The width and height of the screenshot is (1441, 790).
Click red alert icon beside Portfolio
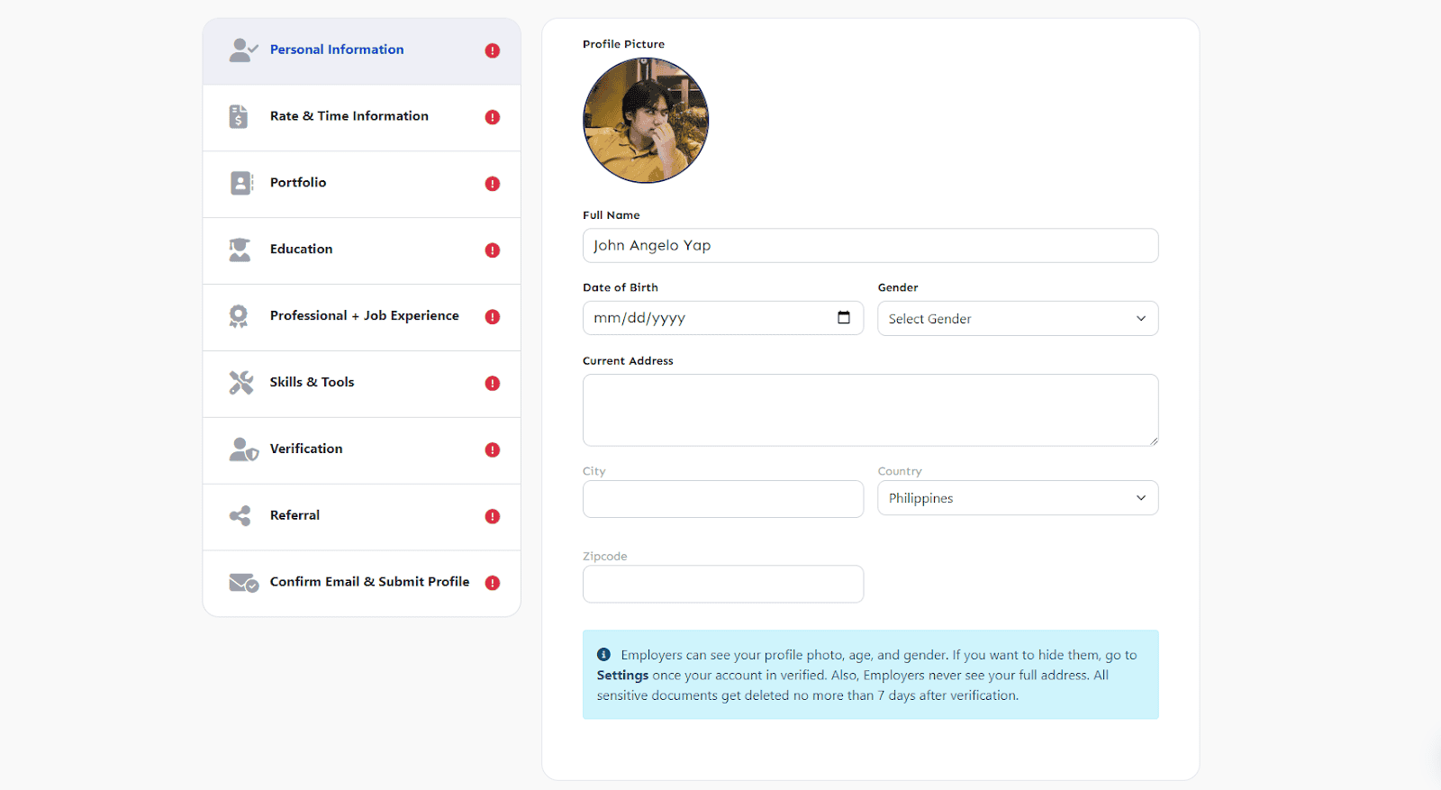493,184
